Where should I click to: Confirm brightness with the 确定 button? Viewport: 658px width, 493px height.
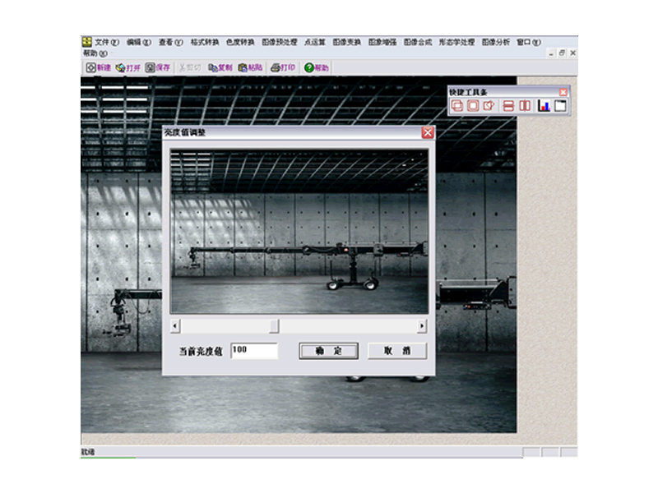[328, 351]
